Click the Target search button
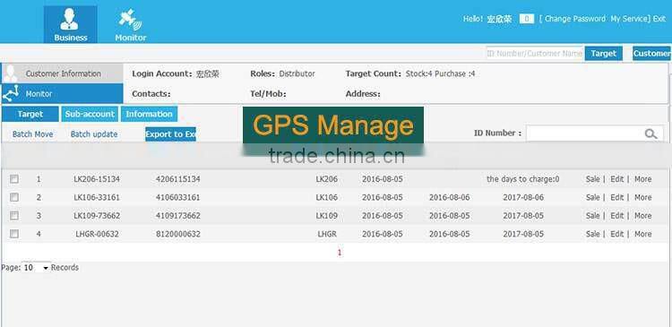The height and width of the screenshot is (327, 672). tap(603, 54)
